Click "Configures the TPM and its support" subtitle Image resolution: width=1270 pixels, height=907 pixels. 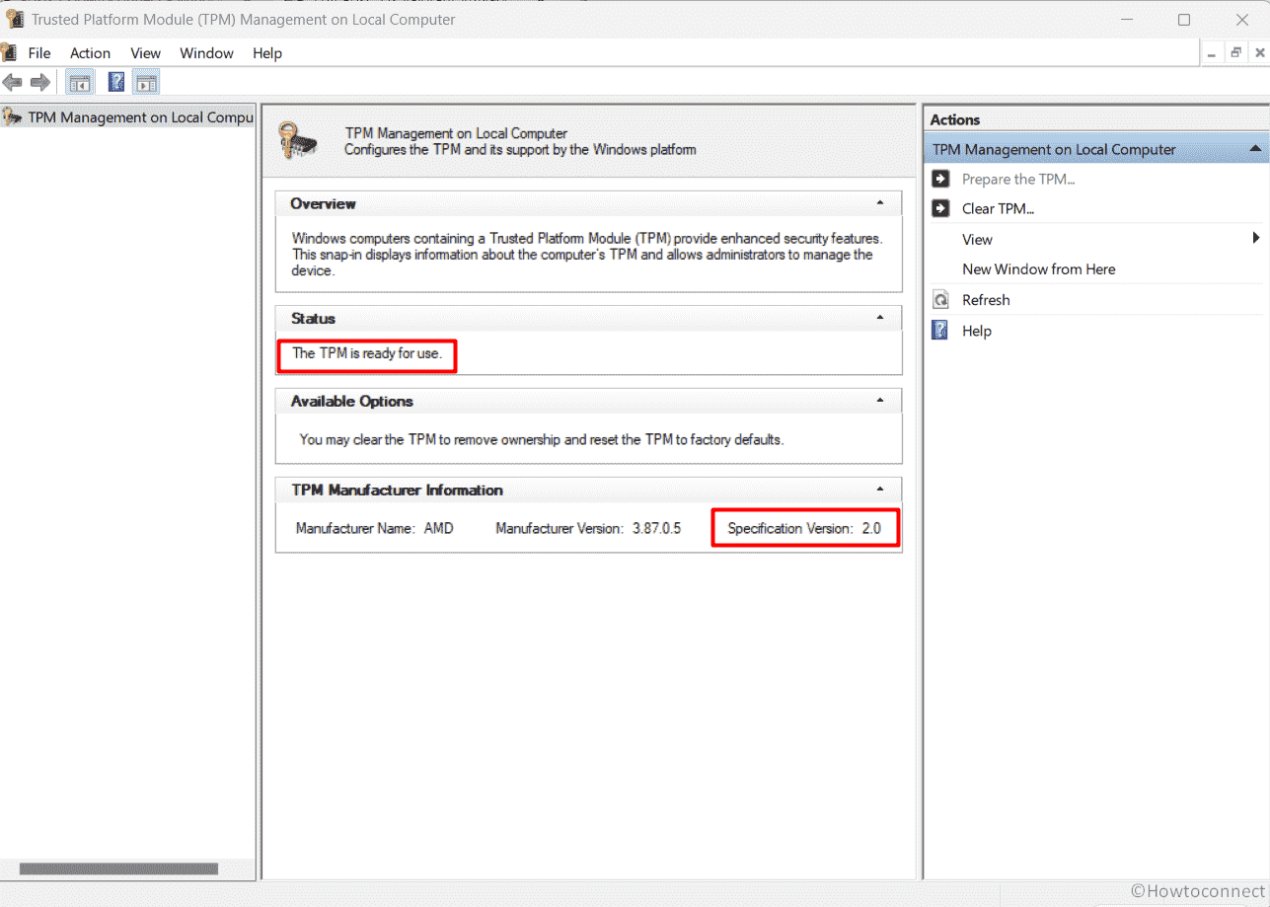point(520,150)
